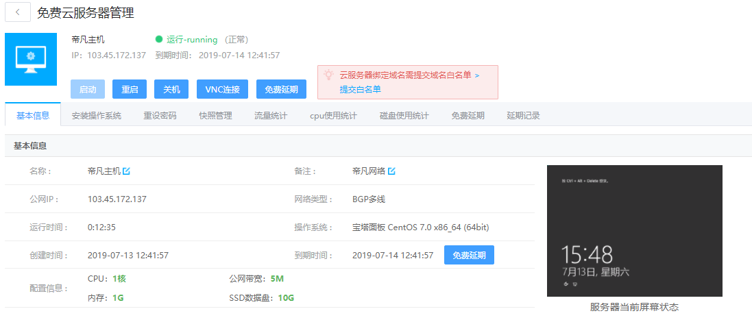Click the 免费云服务器管理 page title
Screen dimensions: 752x320
(x=86, y=13)
